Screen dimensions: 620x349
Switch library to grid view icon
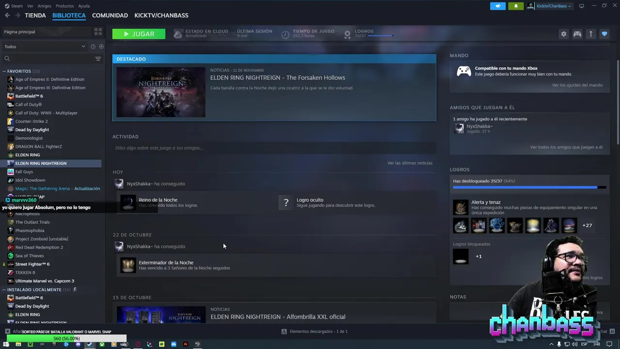click(98, 32)
